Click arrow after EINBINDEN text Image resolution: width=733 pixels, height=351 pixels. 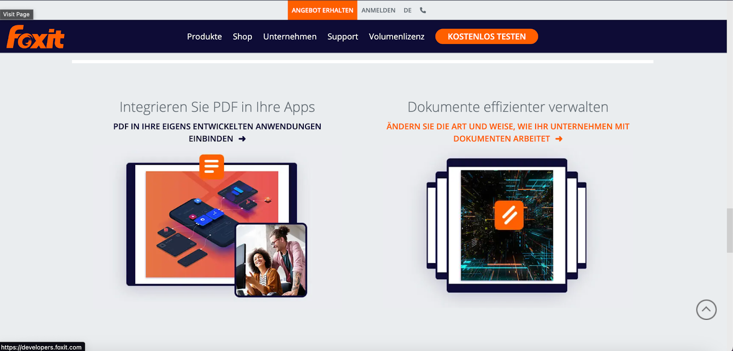(242, 139)
